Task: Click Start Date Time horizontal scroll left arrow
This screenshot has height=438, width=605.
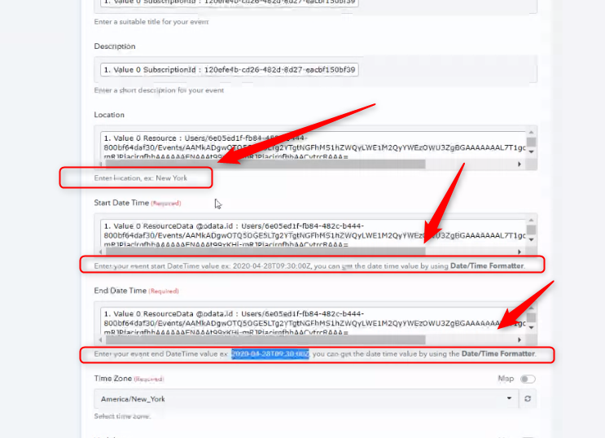Action: point(101,252)
